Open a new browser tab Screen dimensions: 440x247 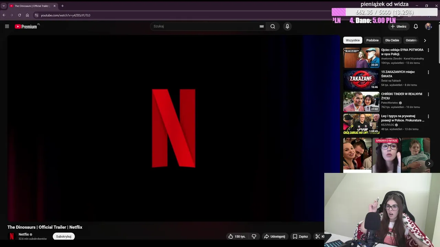[x=62, y=6]
